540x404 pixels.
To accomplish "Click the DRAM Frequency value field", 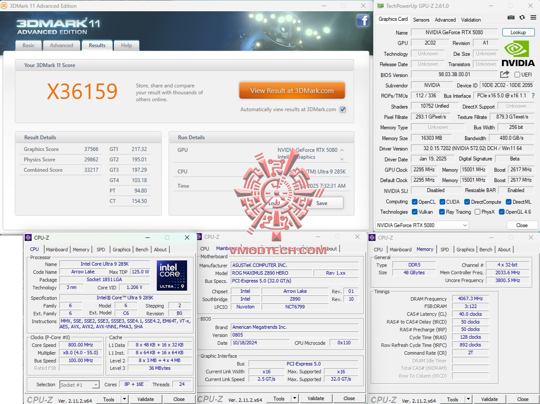I will pos(470,299).
